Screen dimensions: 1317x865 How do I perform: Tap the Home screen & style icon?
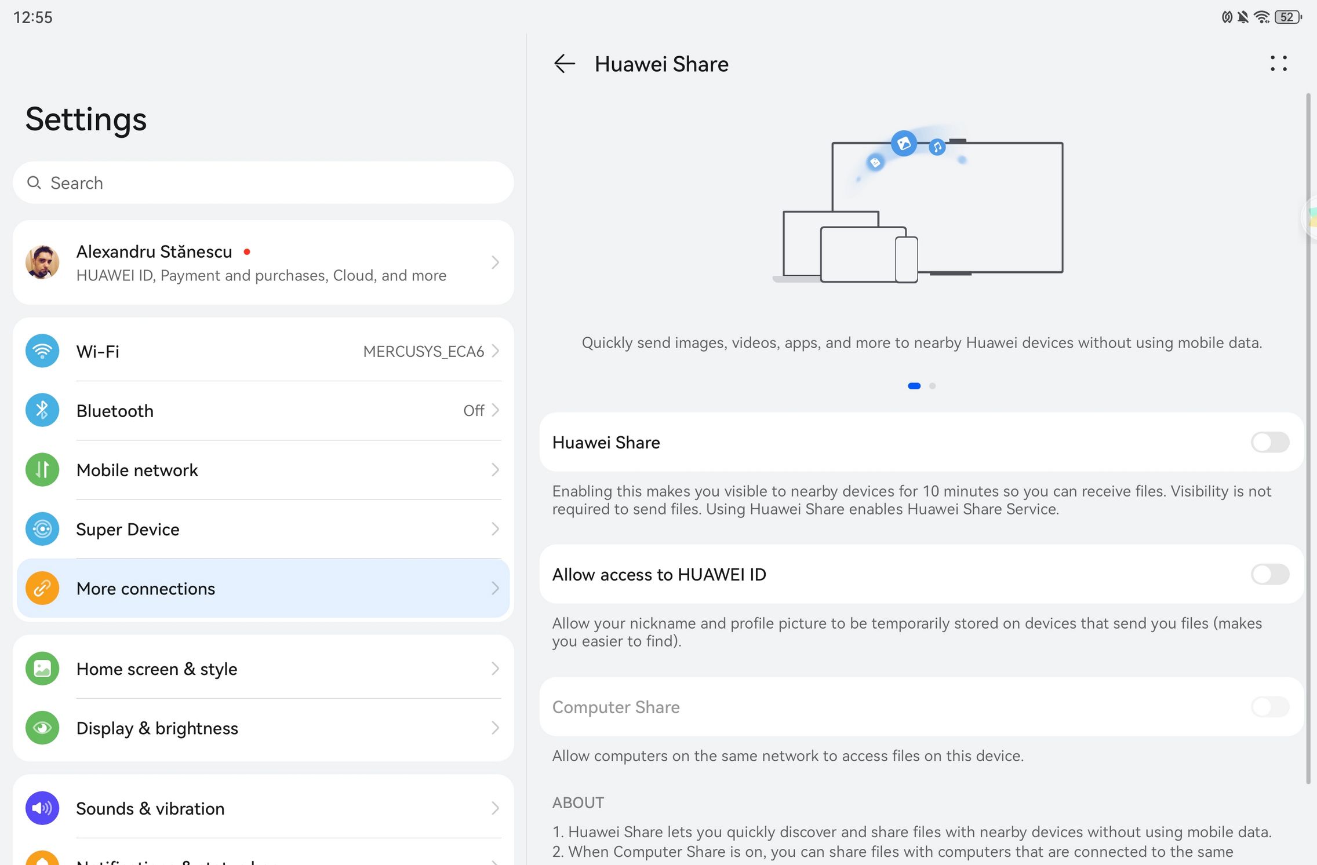pos(42,669)
